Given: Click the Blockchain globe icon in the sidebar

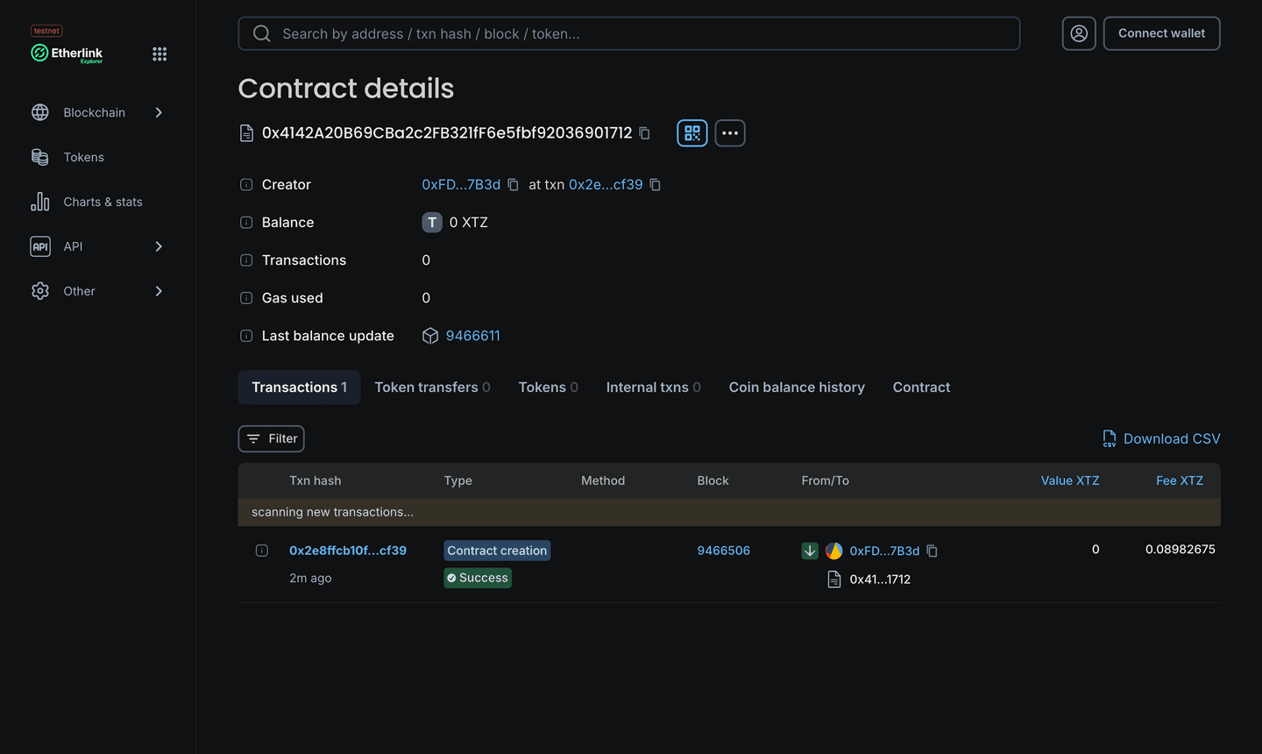Looking at the screenshot, I should click(40, 112).
